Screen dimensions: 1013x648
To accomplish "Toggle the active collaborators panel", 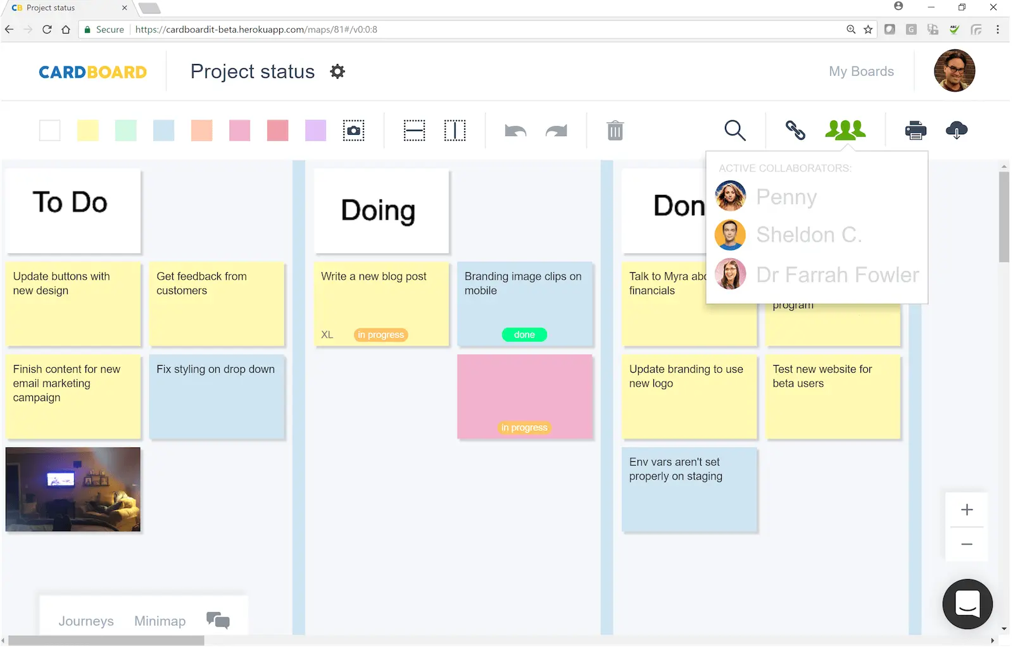I will point(845,130).
